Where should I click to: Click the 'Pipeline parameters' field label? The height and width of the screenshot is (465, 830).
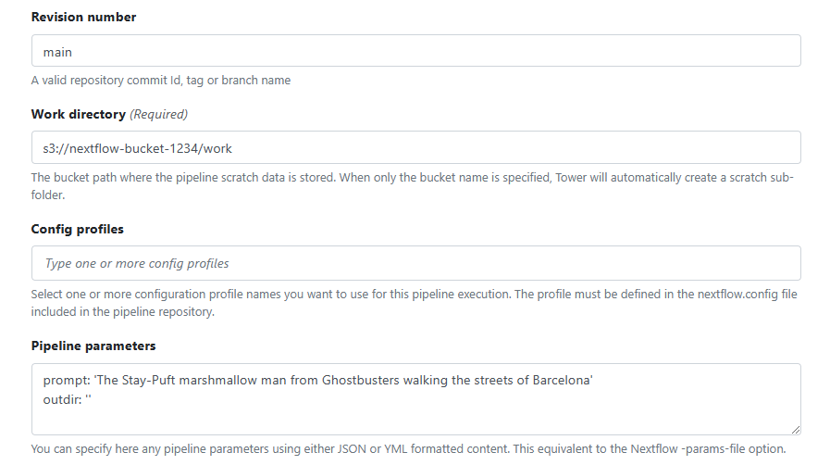[93, 346]
